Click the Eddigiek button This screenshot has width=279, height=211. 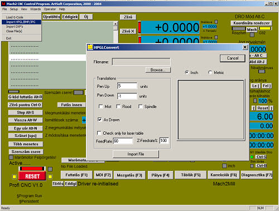70,17
